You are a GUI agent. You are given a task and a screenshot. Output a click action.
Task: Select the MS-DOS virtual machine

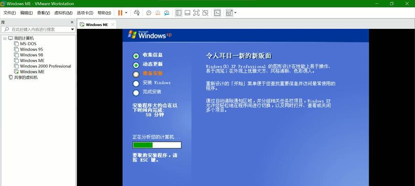coord(28,44)
